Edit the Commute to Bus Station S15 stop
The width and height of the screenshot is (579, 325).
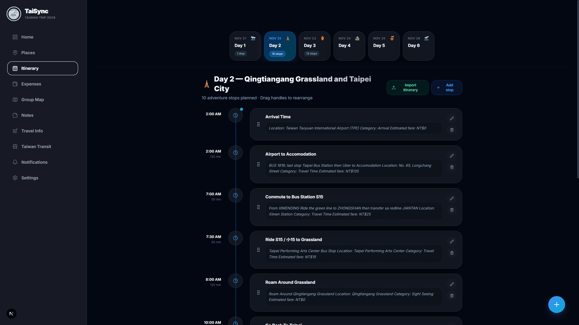[452, 199]
